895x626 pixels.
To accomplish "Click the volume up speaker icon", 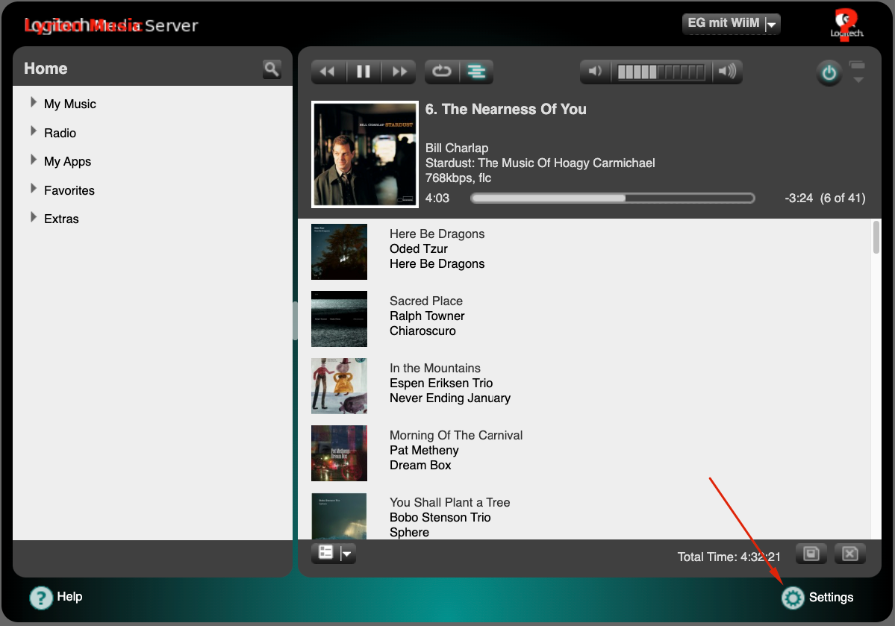I will pyautogui.click(x=726, y=72).
